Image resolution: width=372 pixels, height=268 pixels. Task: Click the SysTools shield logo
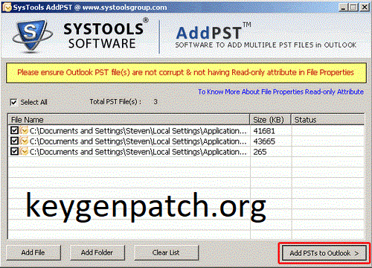click(32, 36)
